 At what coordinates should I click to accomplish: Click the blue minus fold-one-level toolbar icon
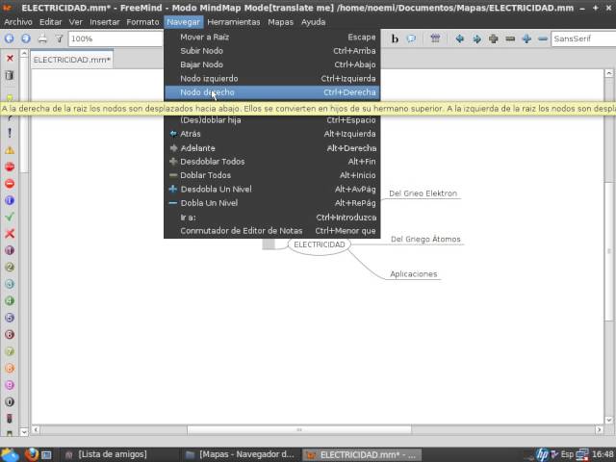[x=543, y=38]
